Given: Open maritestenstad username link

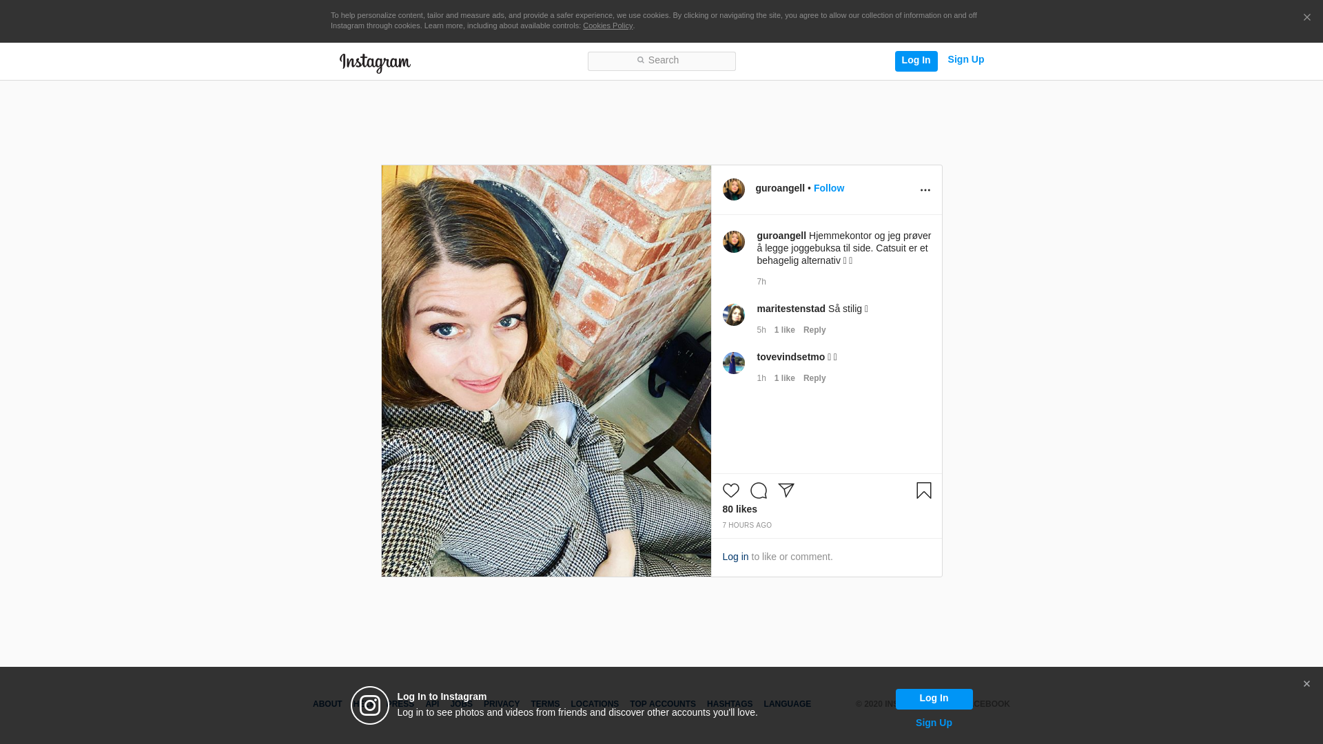Looking at the screenshot, I should click(x=791, y=309).
